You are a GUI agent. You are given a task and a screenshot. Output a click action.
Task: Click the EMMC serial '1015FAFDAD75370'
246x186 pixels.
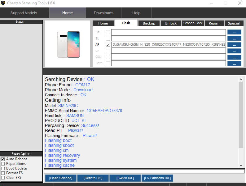click(x=104, y=111)
